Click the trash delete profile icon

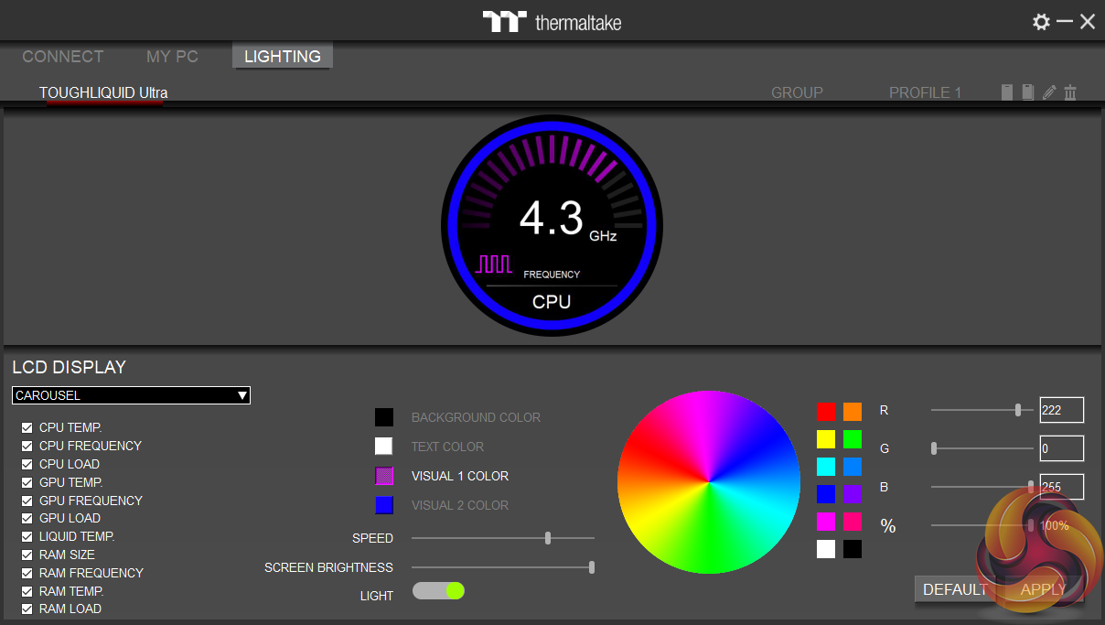pyautogui.click(x=1070, y=92)
